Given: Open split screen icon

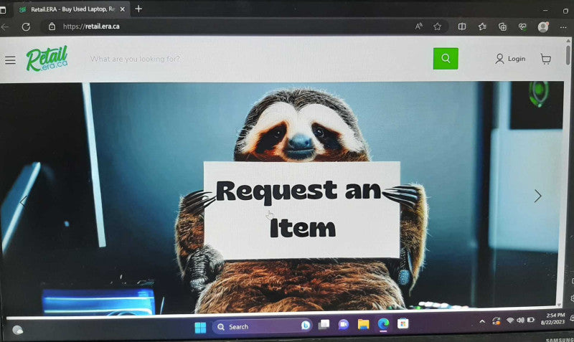Looking at the screenshot, I should (462, 27).
